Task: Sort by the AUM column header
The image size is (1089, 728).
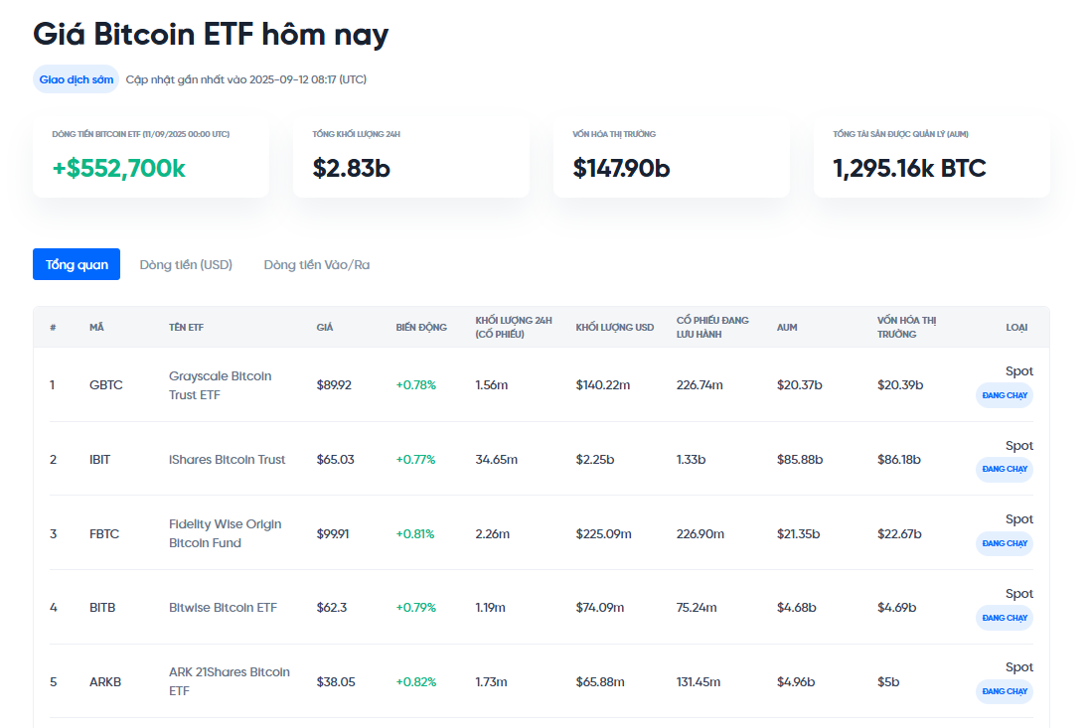Action: pos(787,327)
